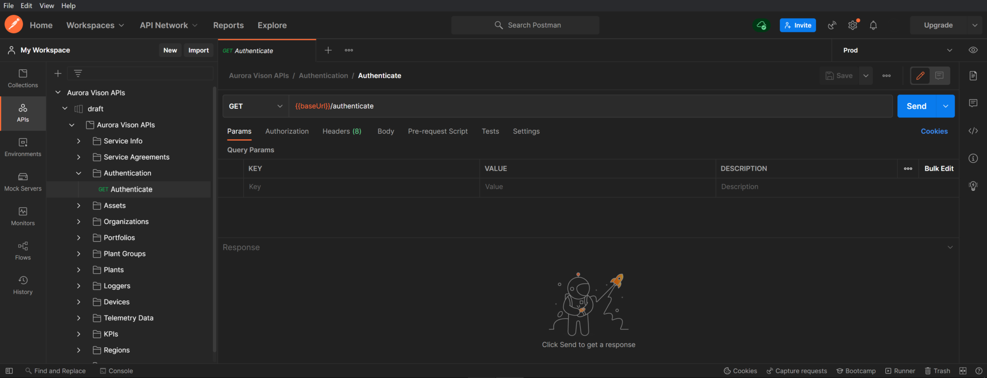The image size is (987, 378).
Task: Switch to comment mode toggle
Action: 939,76
